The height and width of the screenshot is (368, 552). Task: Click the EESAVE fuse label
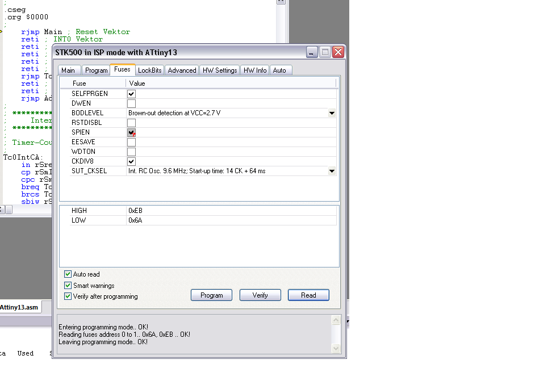point(83,142)
